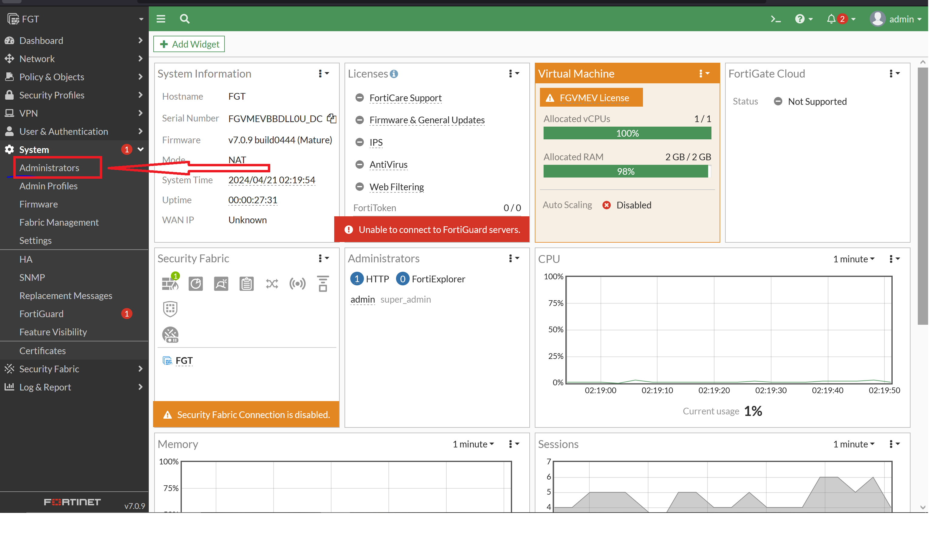
Task: Click the round token icon in Security Fabric
Action: pos(170,335)
